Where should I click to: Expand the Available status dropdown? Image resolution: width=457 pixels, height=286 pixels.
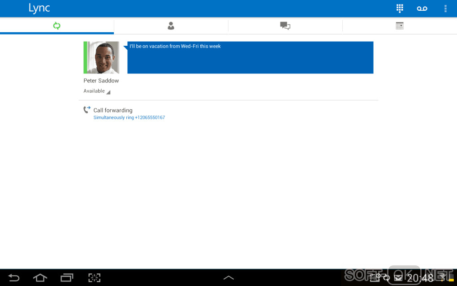(x=97, y=91)
